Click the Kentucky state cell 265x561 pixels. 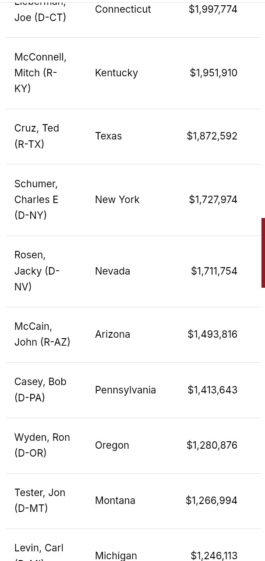pyautogui.click(x=117, y=73)
